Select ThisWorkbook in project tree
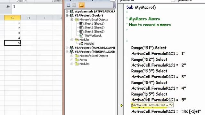The image size is (205, 115). [93, 35]
